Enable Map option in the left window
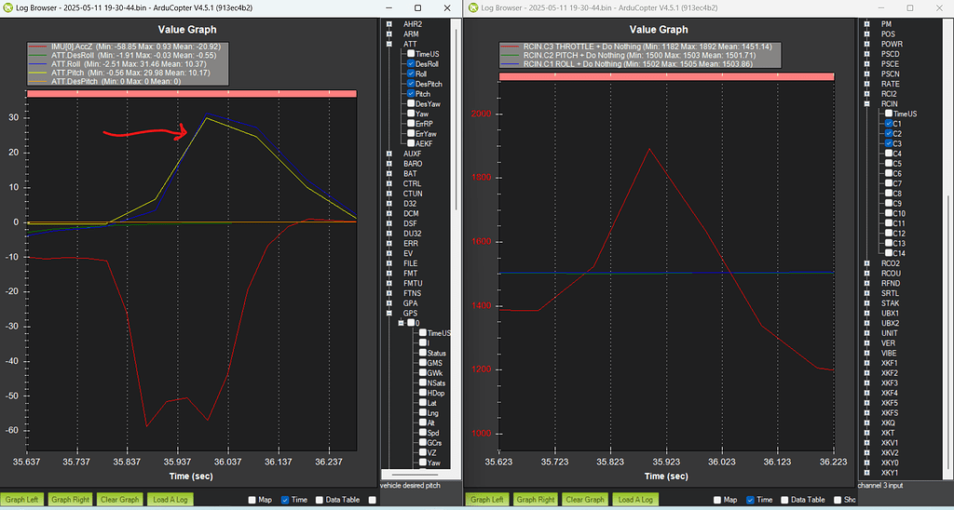Viewport: 954px width, 510px height. point(252,500)
